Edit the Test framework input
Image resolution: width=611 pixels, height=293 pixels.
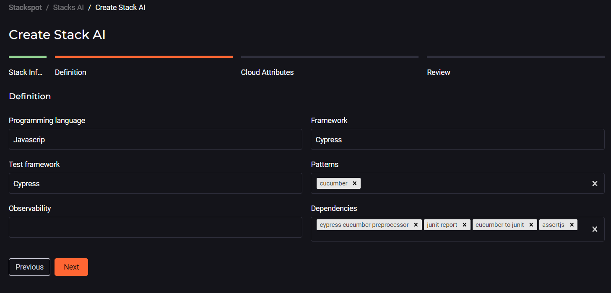(x=156, y=183)
